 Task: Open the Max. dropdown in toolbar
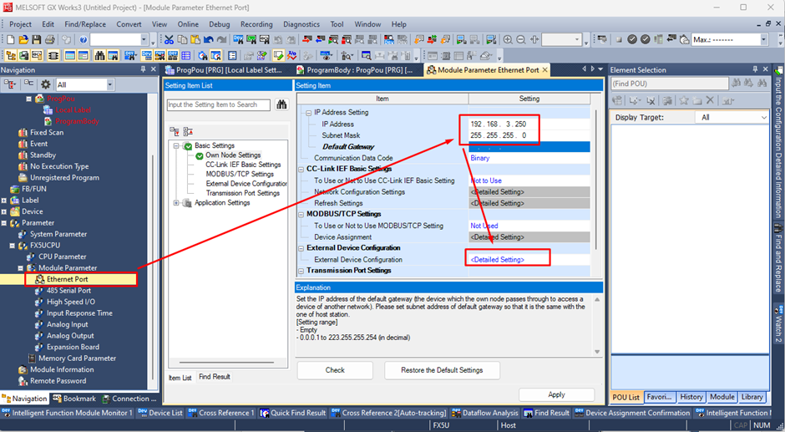pyautogui.click(x=763, y=39)
